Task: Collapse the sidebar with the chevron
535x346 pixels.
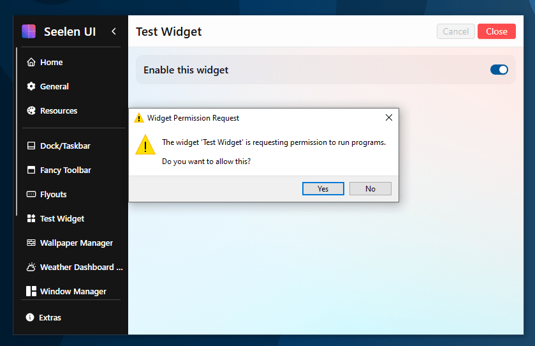Action: pos(114,31)
